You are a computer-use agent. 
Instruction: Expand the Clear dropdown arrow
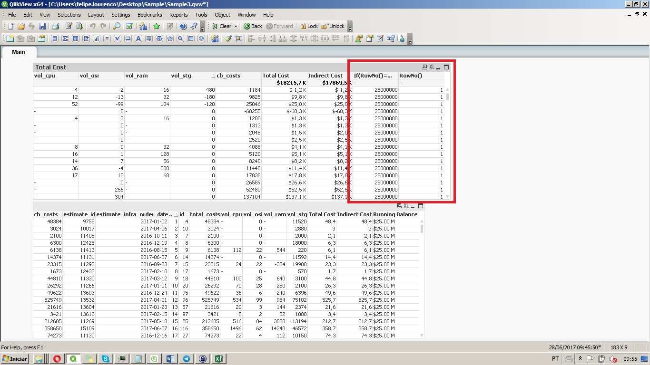(x=236, y=26)
